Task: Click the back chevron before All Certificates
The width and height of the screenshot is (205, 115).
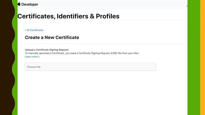Action: [26, 30]
